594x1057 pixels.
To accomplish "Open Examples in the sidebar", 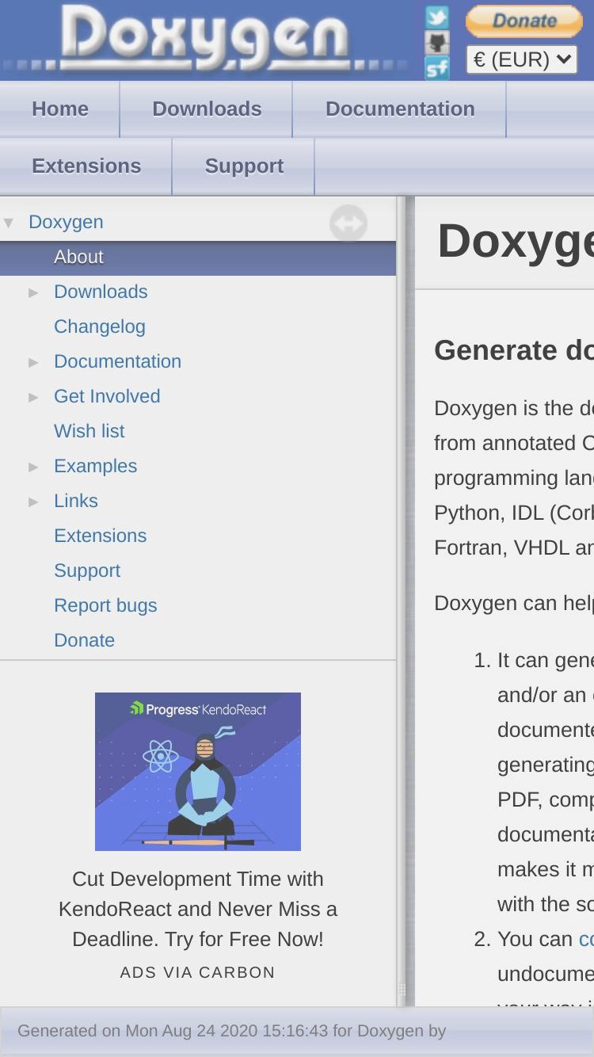I will click(x=95, y=466).
